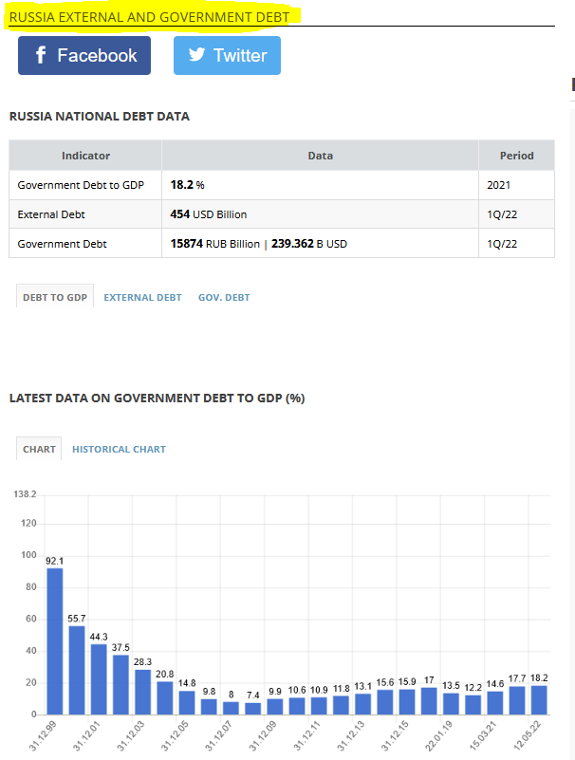Screen dimensions: 575x760
Task: Click the 17.7 bar in the chart
Action: tap(517, 700)
